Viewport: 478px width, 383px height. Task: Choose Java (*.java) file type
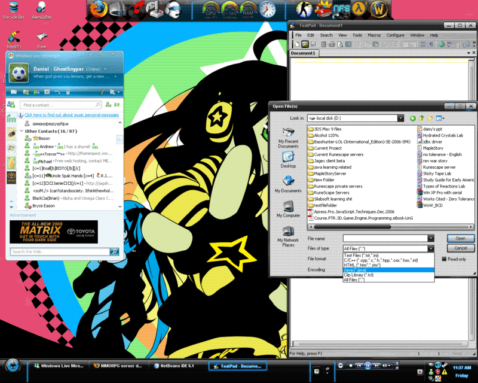pos(356,270)
